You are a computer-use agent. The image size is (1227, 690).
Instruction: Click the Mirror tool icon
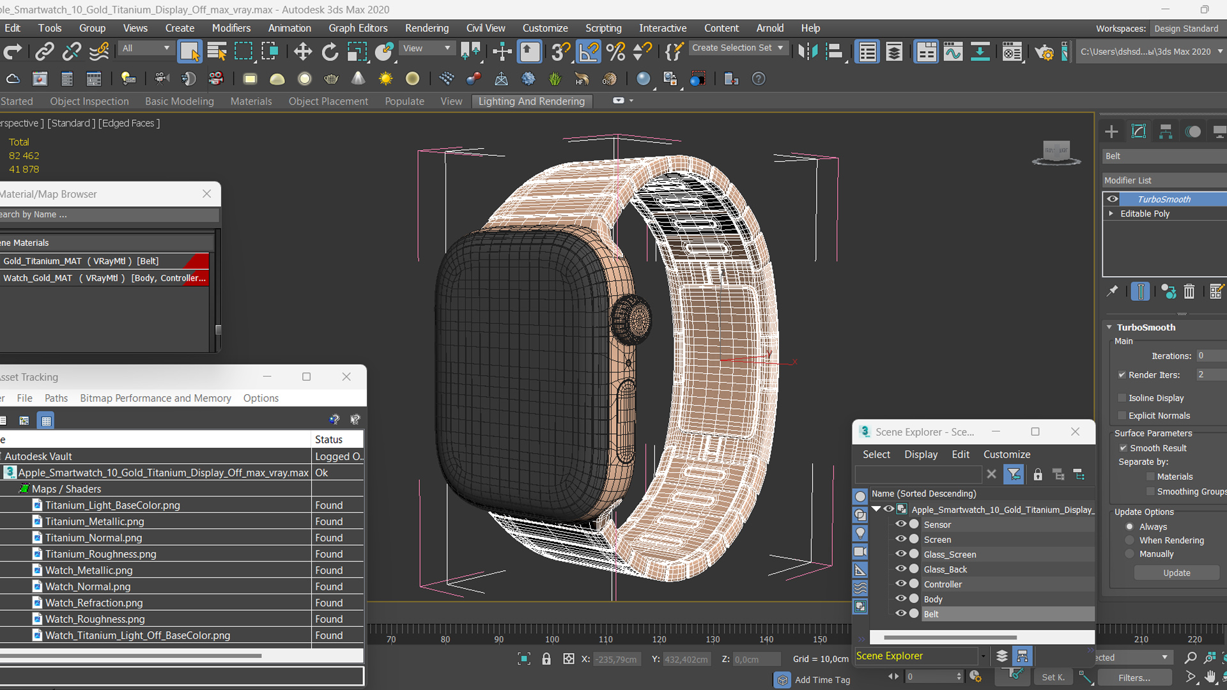coord(807,52)
